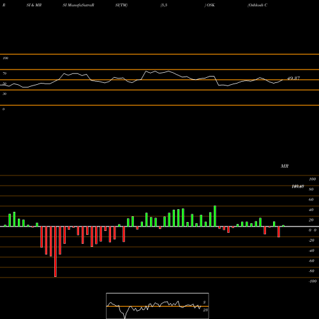The height and width of the screenshot is (319, 319).
Task: Click the -40 label on MR axis
Action: click(x=311, y=251)
